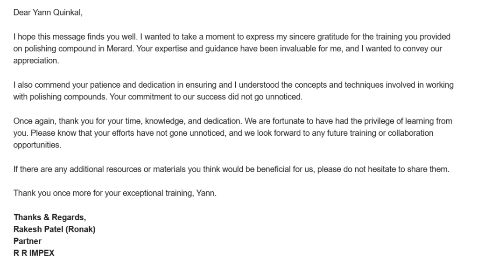This screenshot has width=478, height=258.
Task: Click the company name 'R R IMPEX'
Action: pyautogui.click(x=34, y=253)
